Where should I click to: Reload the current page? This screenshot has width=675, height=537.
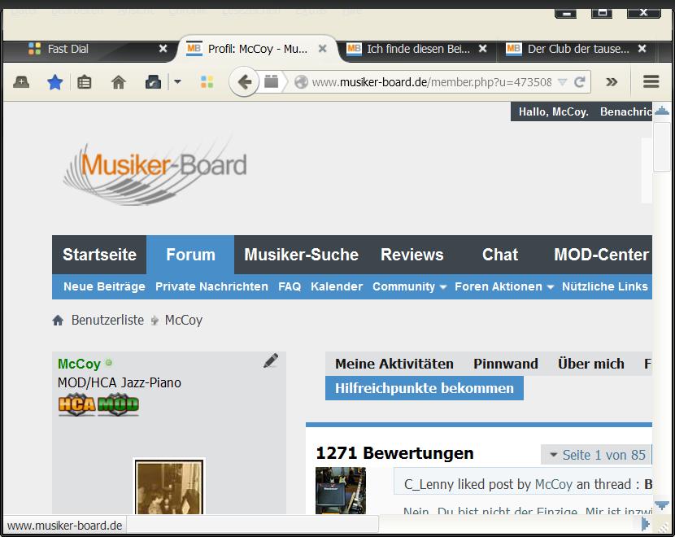579,81
